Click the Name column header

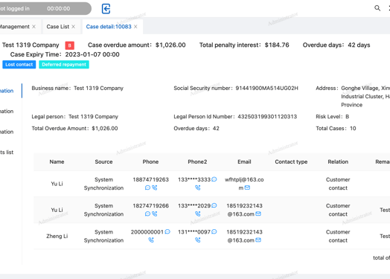[57, 162]
